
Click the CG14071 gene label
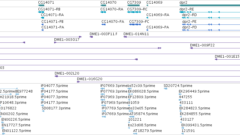point(46,3)
